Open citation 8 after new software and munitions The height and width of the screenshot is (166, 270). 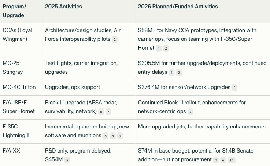112,136
